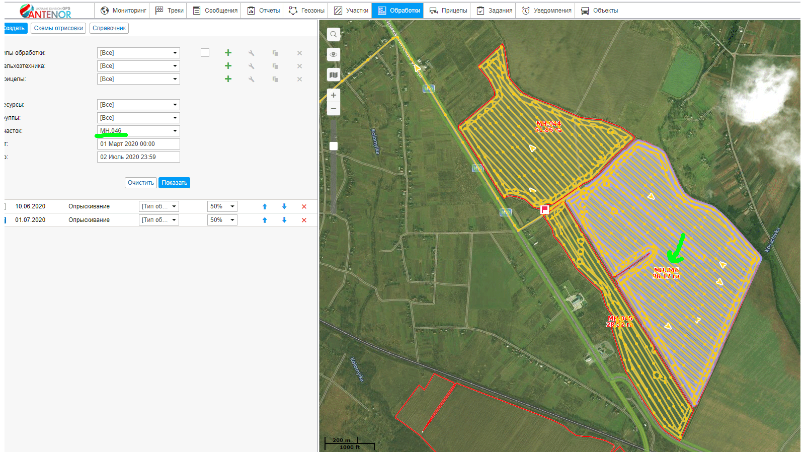This screenshot has height=452, width=805.
Task: Check the 10.06.2020 treatment row checkbox
Action: (6, 207)
